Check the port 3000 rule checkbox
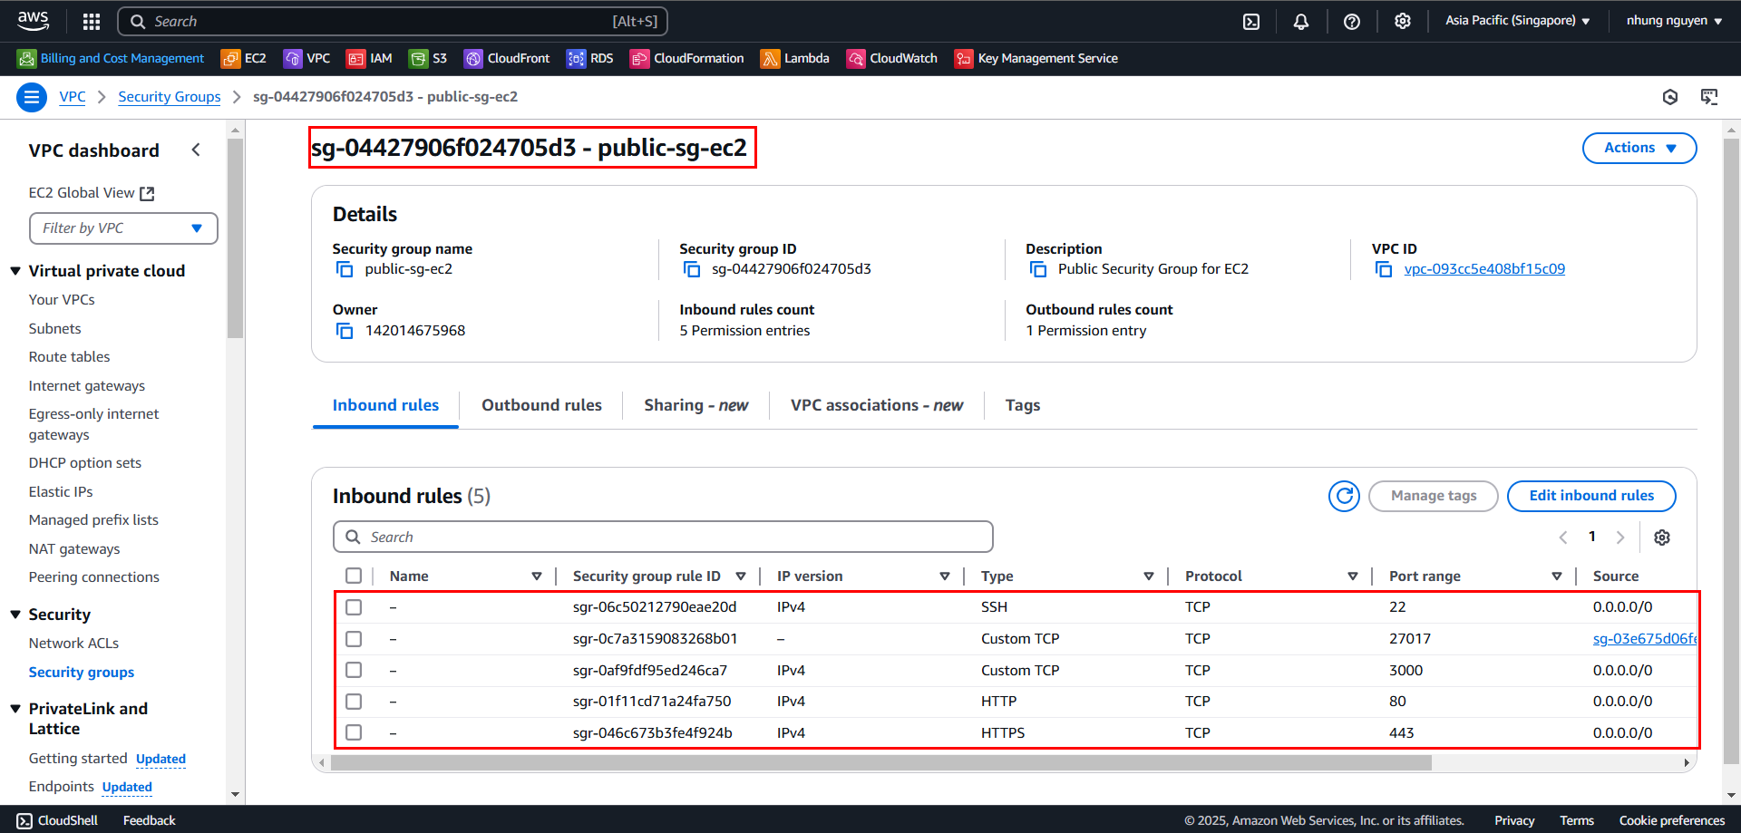This screenshot has width=1741, height=833. pyautogui.click(x=354, y=670)
